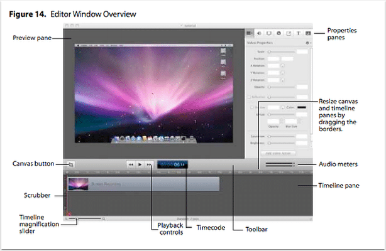Screen dimensions: 386x251
Task: Rewind playback with the rewind button
Action: click(131, 164)
